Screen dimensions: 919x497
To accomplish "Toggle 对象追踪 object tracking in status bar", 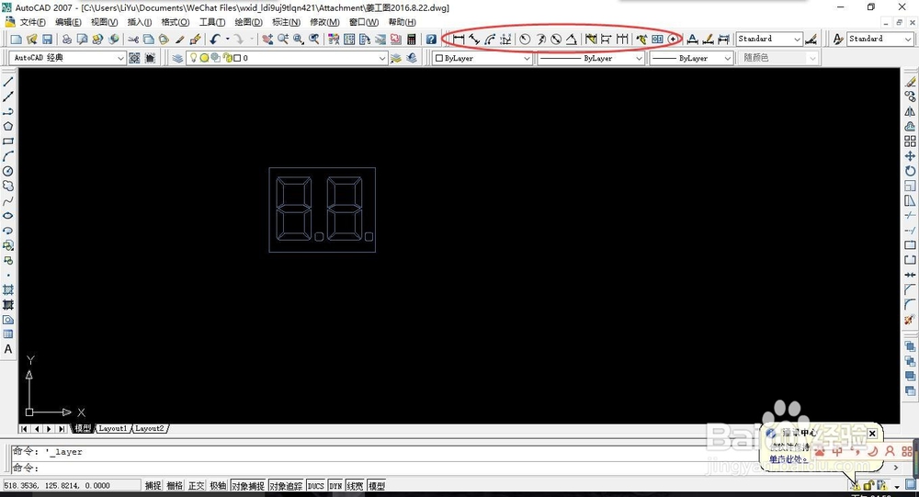I will [286, 485].
